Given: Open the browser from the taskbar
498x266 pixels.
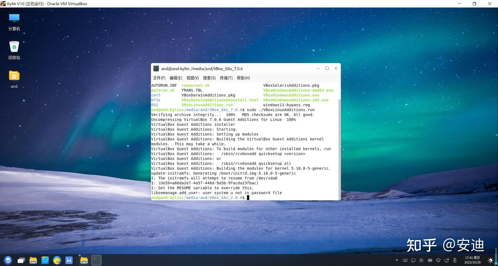Looking at the screenshot, I should [57, 260].
